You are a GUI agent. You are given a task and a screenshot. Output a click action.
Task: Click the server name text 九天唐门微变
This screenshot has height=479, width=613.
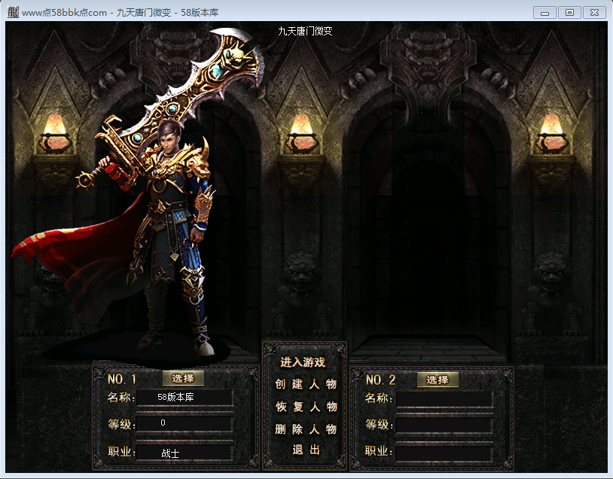[305, 31]
